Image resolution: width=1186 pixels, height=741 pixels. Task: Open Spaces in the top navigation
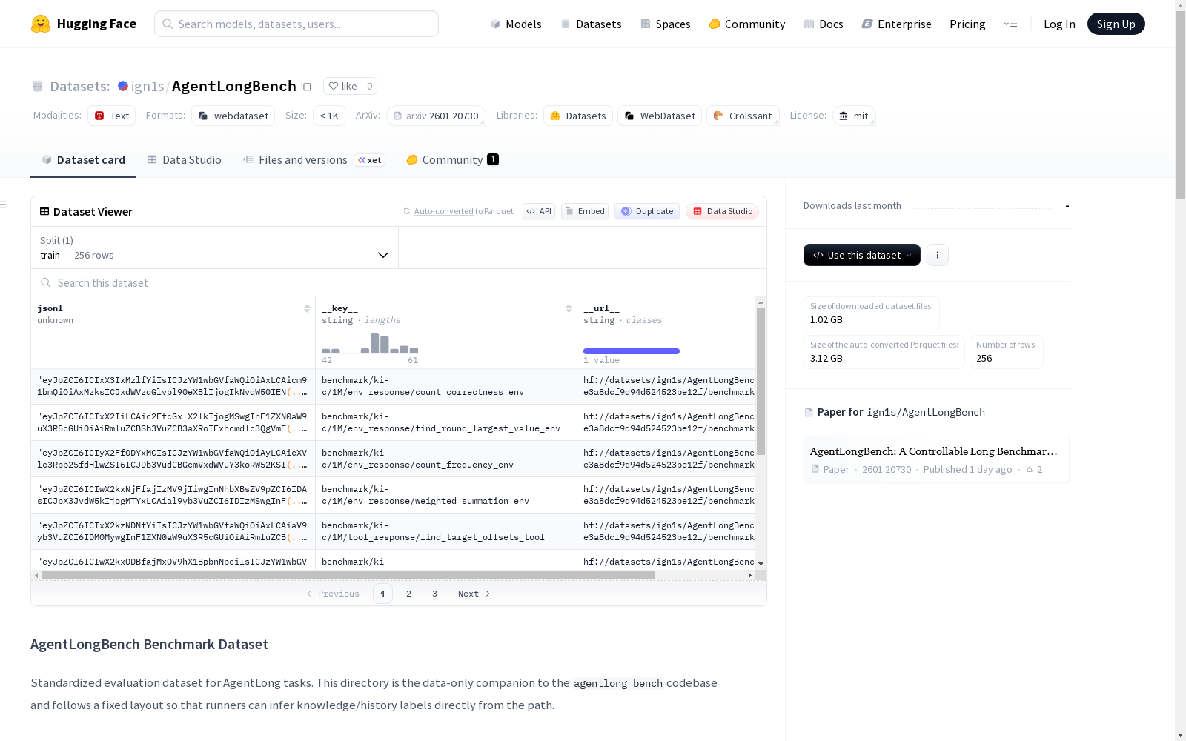(x=666, y=24)
